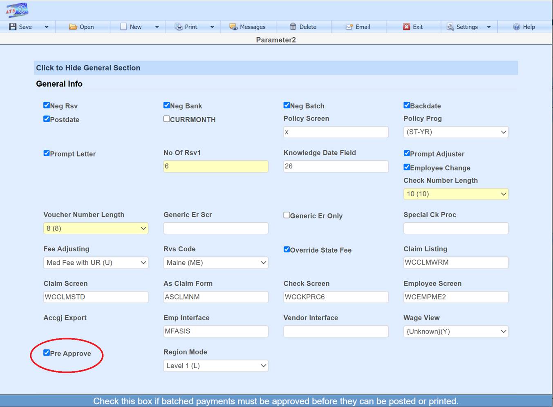This screenshot has height=407, width=553.
Task: Click the Claim Screen input field
Action: coord(96,297)
